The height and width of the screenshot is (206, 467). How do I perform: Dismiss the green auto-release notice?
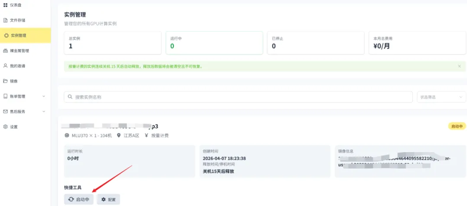459,66
